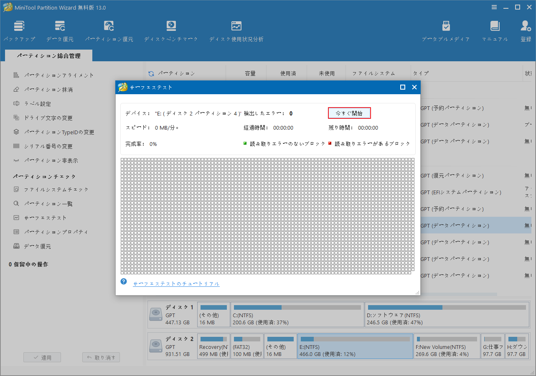The image size is (536, 376).
Task: Open the サーフェステストのチュートリアル link
Action: point(176,283)
